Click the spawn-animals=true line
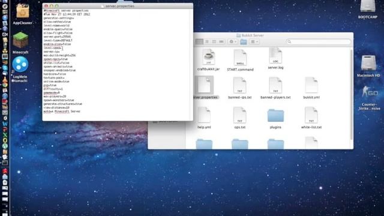The height and width of the screenshot is (216, 384). pyautogui.click(x=58, y=67)
